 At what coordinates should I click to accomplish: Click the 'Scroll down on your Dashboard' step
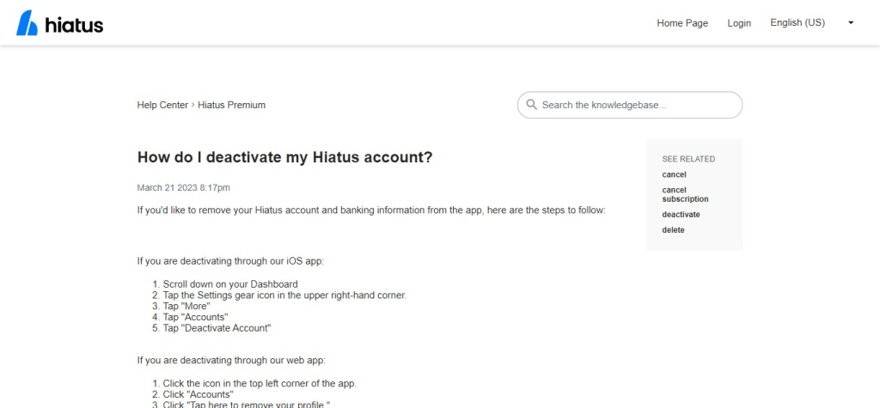230,284
